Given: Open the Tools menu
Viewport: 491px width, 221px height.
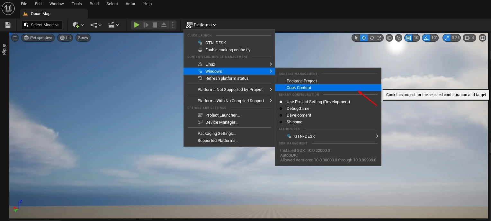Looking at the screenshot, I should coord(76,4).
